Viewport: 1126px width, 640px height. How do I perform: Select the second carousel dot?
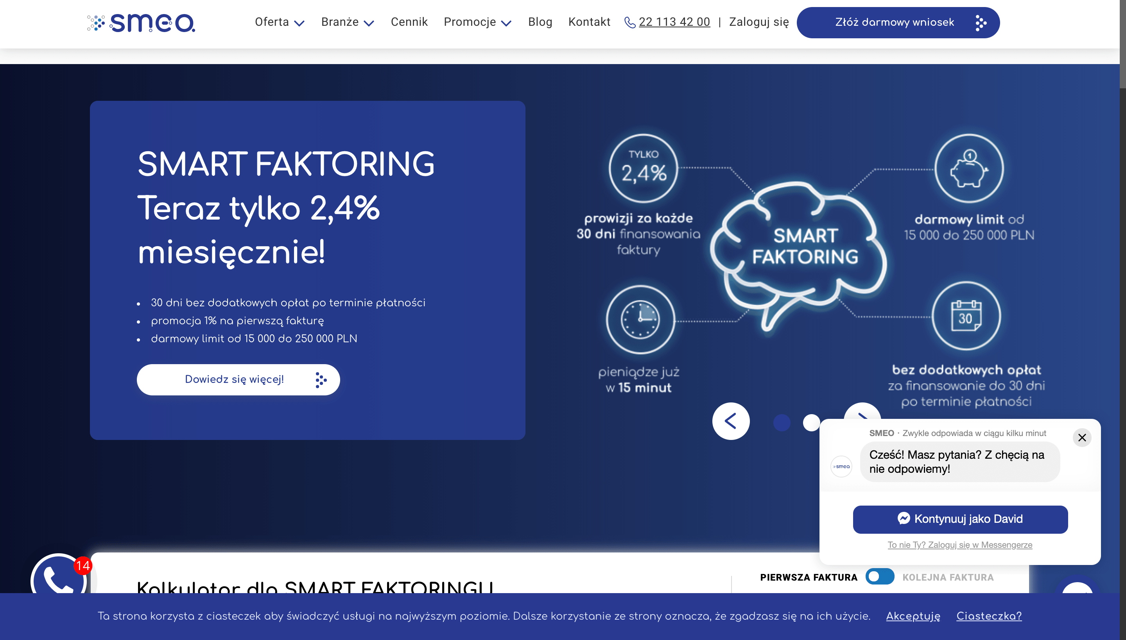pyautogui.click(x=811, y=422)
